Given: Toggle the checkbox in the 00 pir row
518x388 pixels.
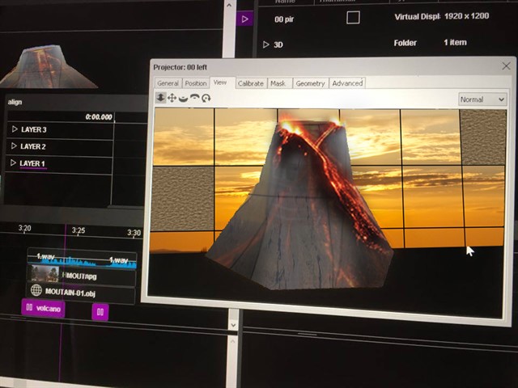Looking at the screenshot, I should 352,18.
